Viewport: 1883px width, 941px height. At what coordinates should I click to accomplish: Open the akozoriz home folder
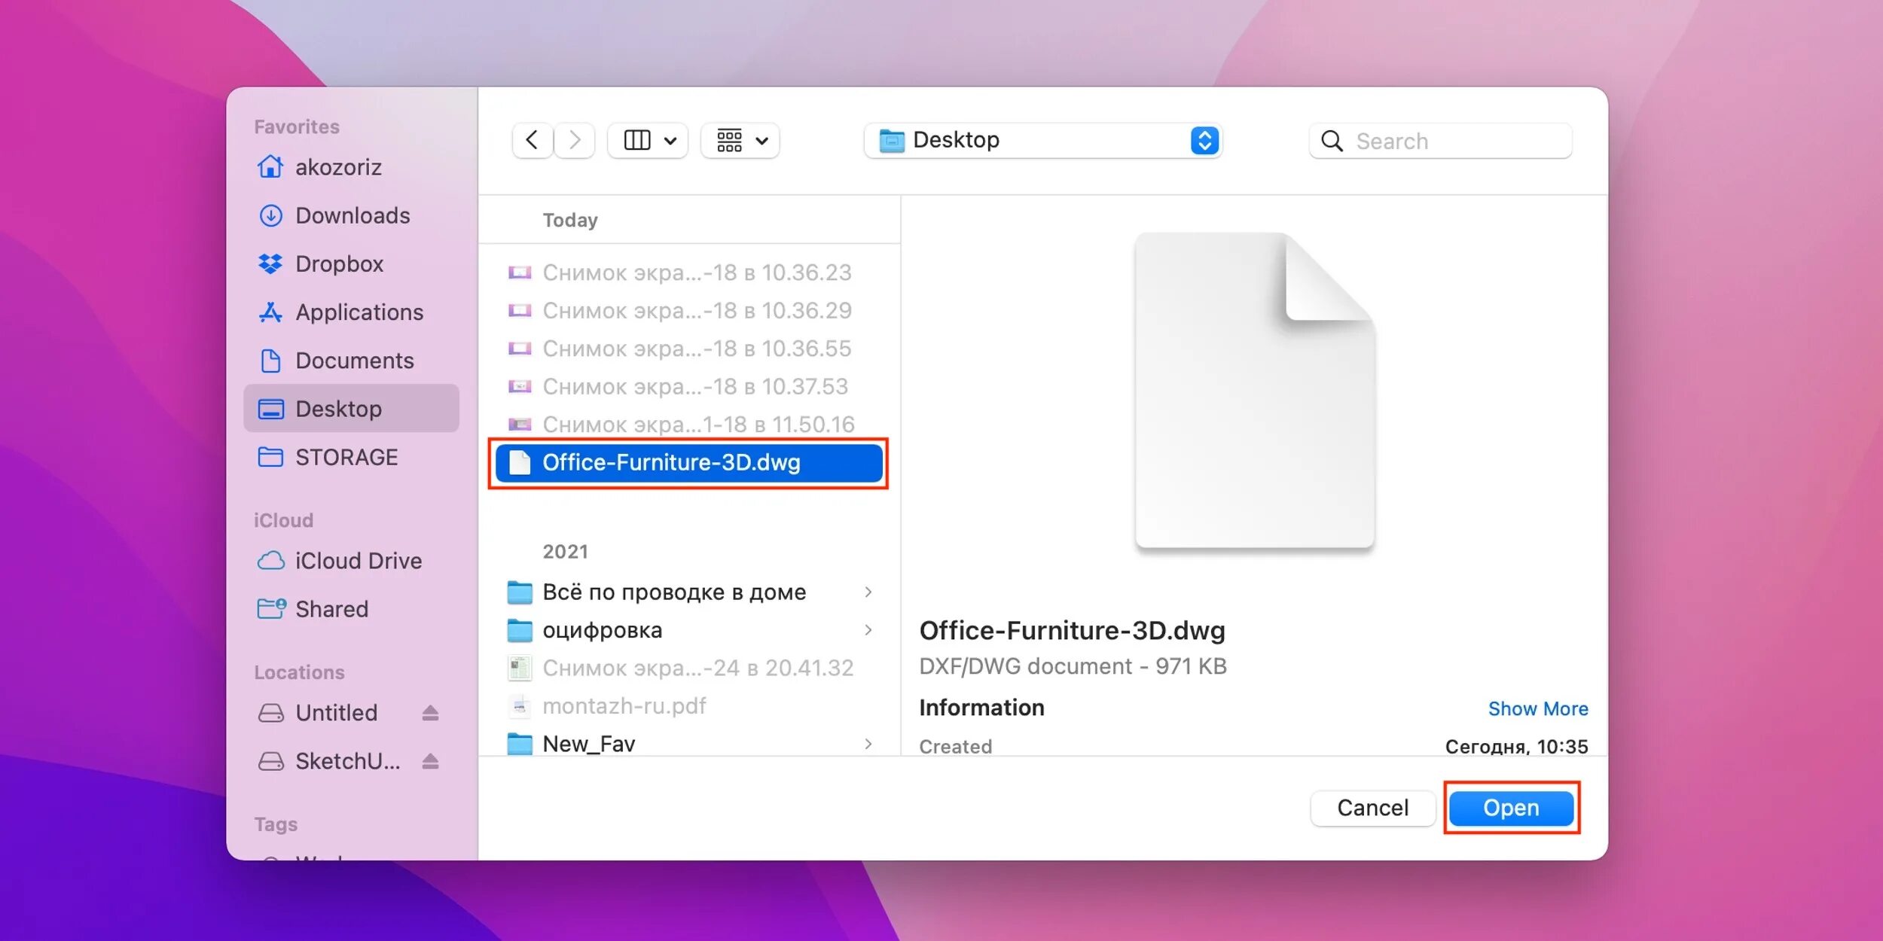[337, 167]
